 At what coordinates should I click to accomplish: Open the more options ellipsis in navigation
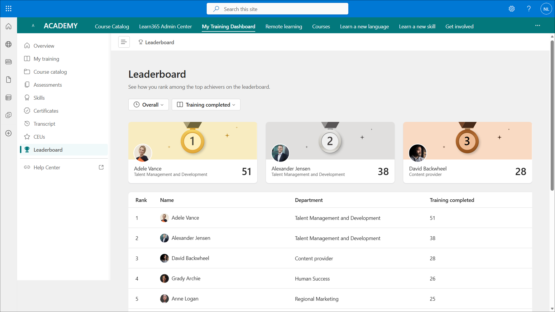tap(537, 26)
